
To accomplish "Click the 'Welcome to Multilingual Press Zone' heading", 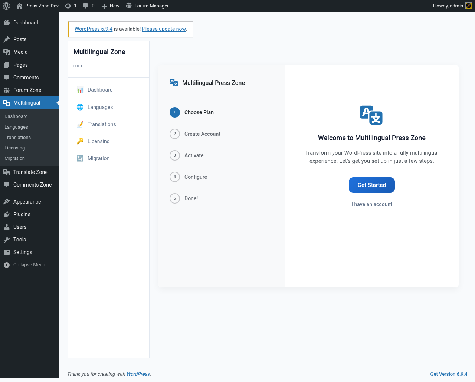I will [x=372, y=138].
